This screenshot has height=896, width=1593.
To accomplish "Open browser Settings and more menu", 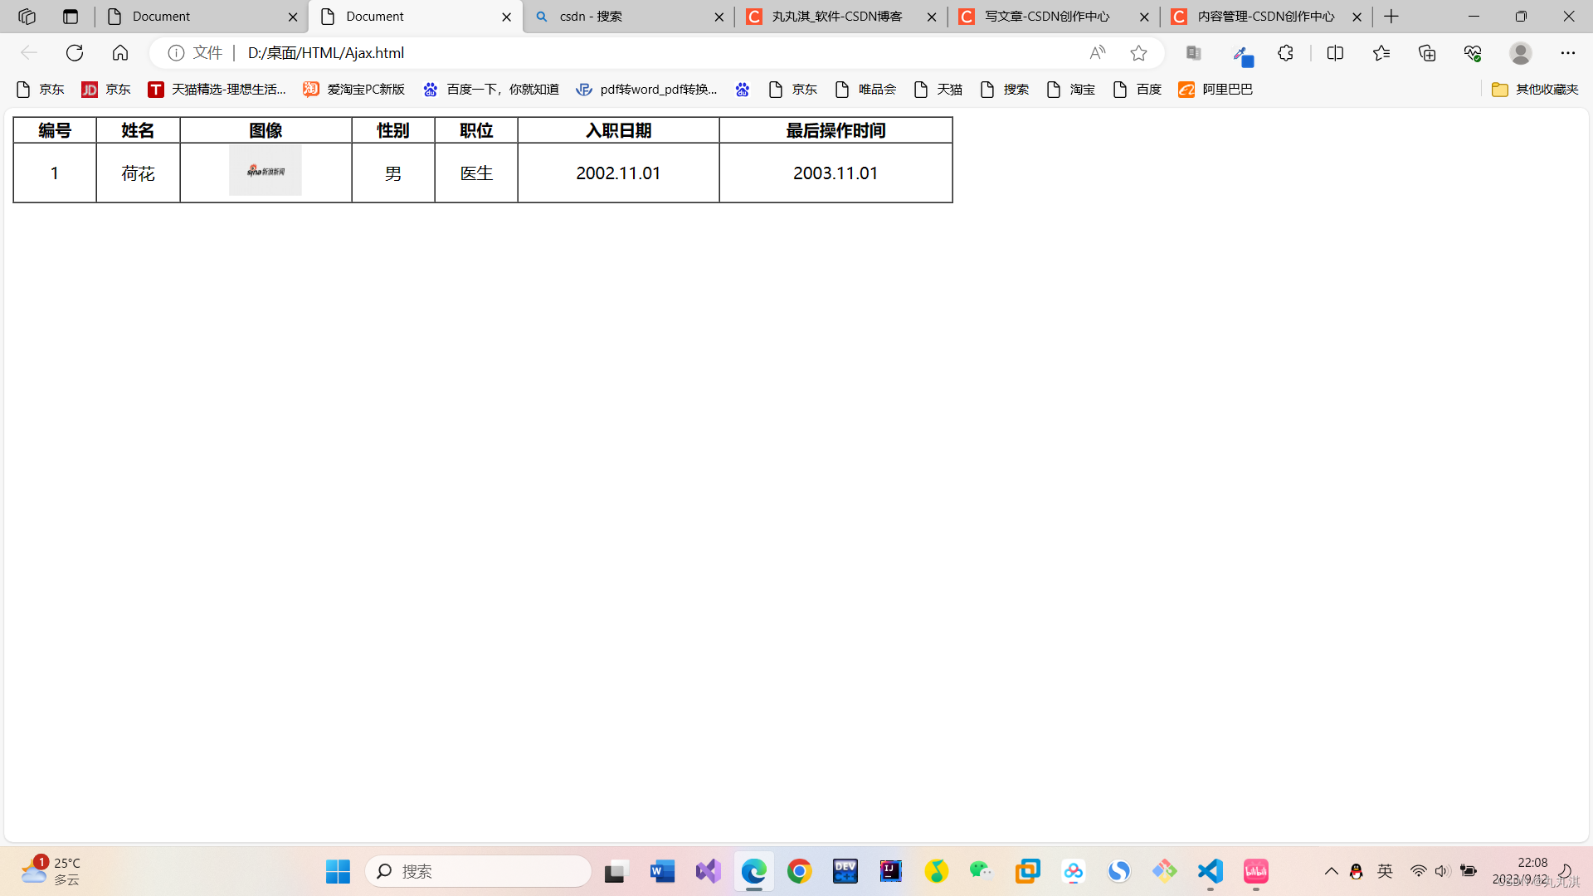I will (x=1567, y=53).
